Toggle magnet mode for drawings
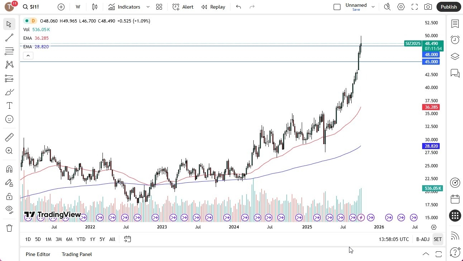Image resolution: width=463 pixels, height=261 pixels. tap(9, 169)
